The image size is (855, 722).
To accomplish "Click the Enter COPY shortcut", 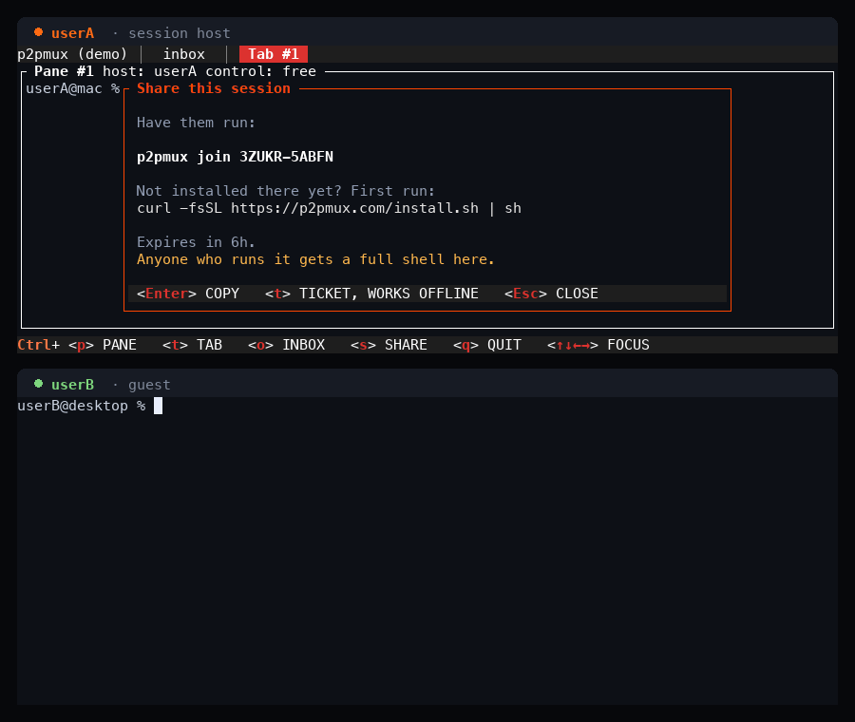I will (x=188, y=294).
